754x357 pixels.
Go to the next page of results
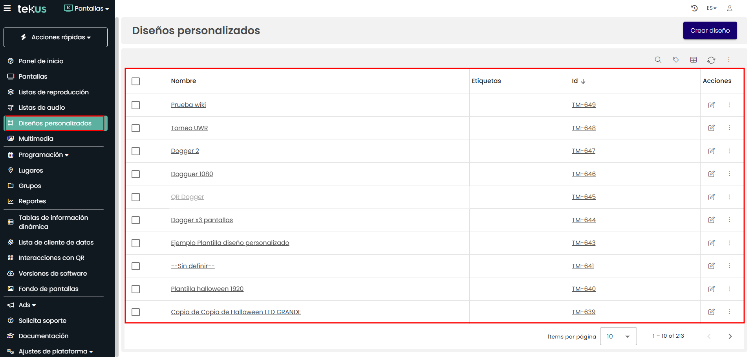click(x=730, y=336)
